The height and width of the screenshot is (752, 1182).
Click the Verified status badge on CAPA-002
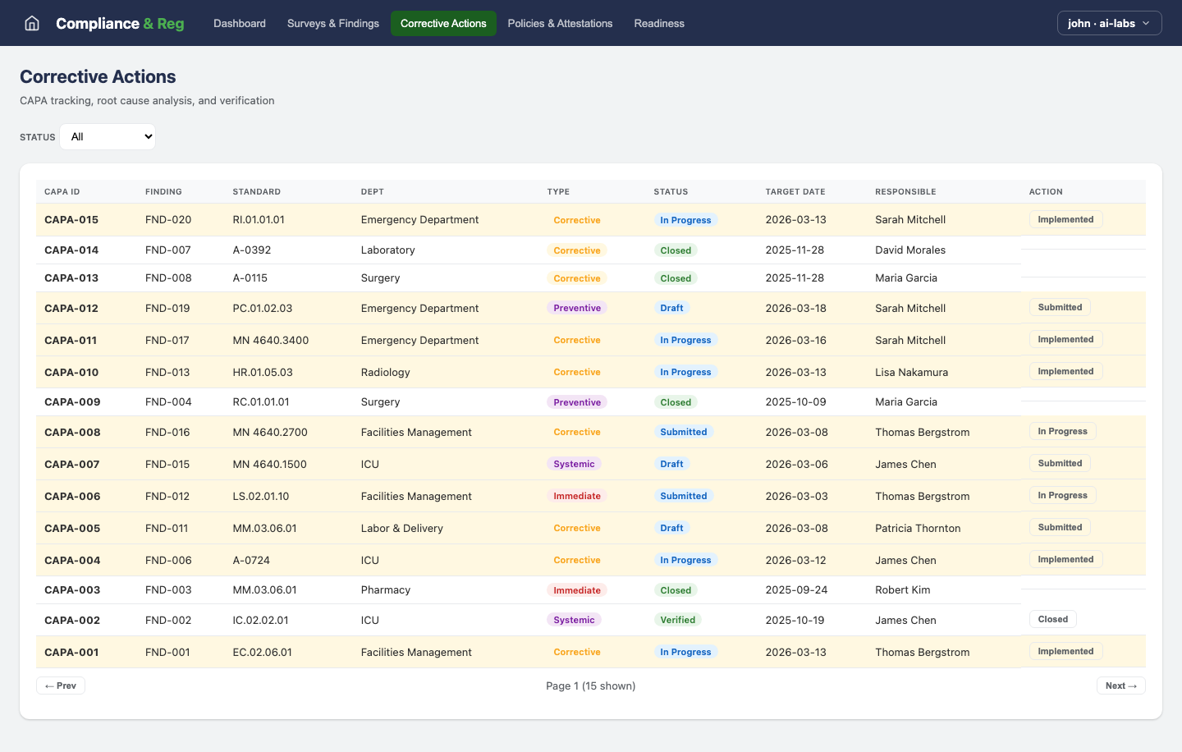click(x=678, y=619)
